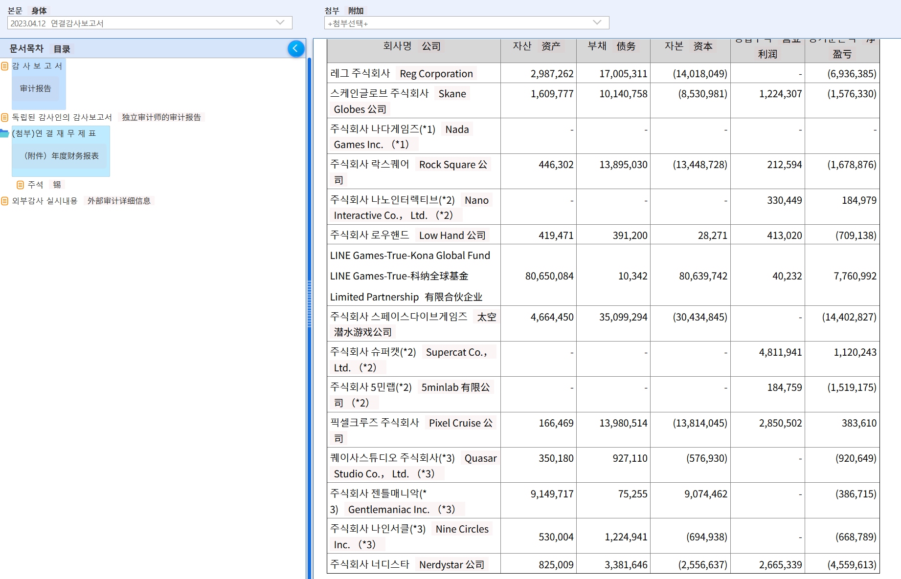Viewport: 901px width, 579px height.
Task: Click the chevron arrow of the +첨부선택+ dropdown
Action: (597, 22)
